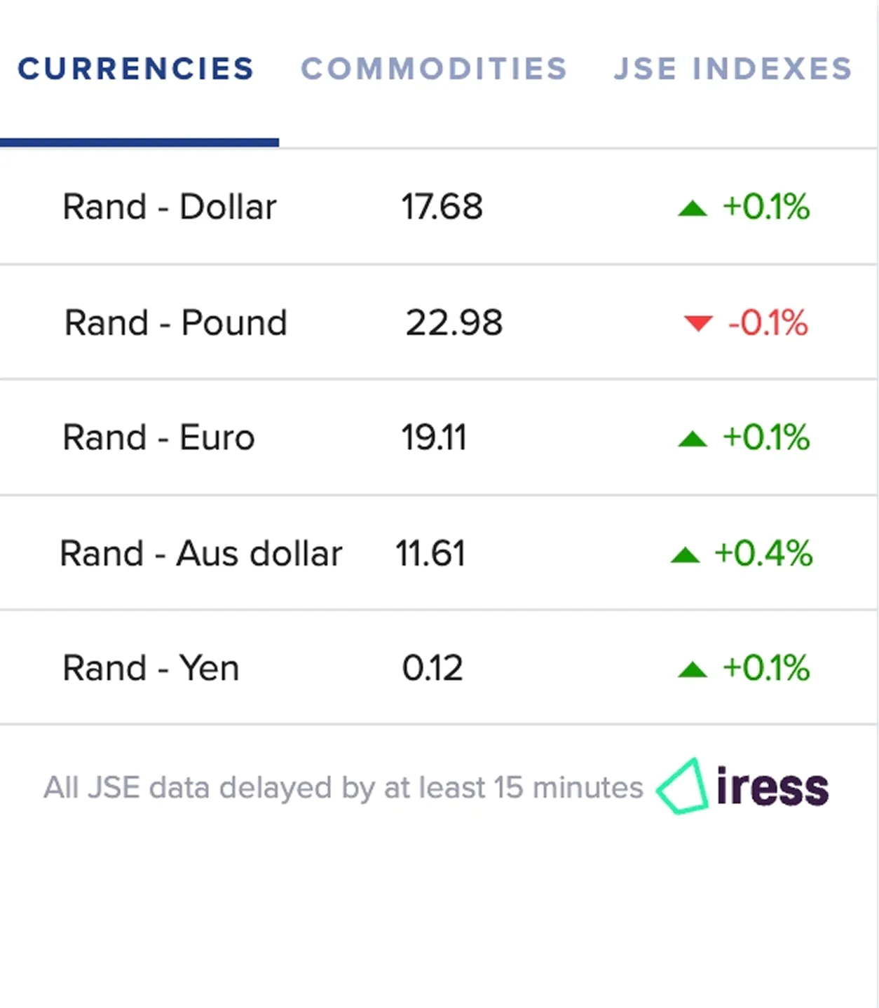Click the 17.68 dollar exchange rate
This screenshot has height=1008, width=879.
point(442,207)
